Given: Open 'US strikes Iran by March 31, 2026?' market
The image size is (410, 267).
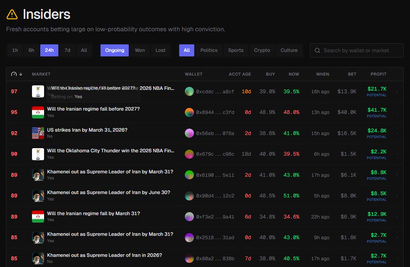Looking at the screenshot, I should (87, 130).
